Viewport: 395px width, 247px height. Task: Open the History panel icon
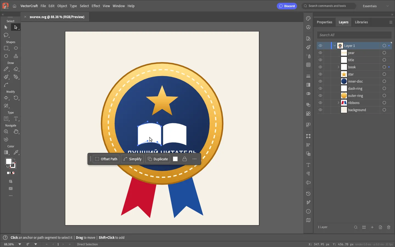(x=308, y=194)
